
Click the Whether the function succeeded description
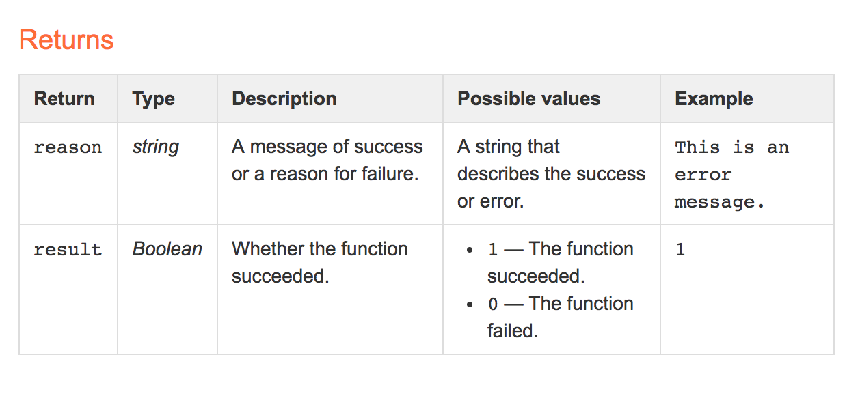[x=320, y=263]
